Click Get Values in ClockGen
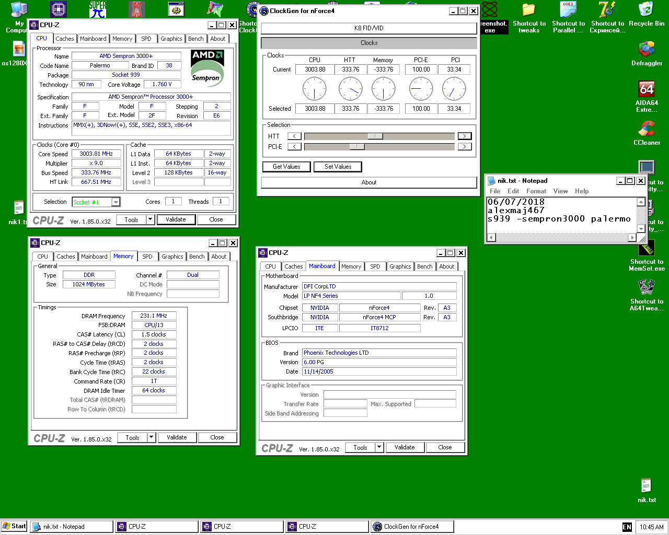Image resolution: width=669 pixels, height=535 pixels. (x=286, y=167)
